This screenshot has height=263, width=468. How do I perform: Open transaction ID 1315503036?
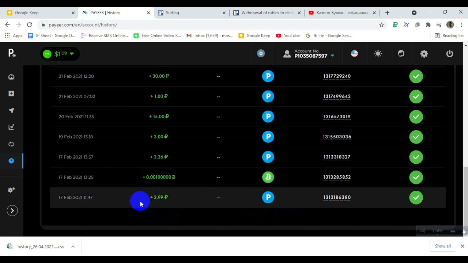click(x=337, y=137)
